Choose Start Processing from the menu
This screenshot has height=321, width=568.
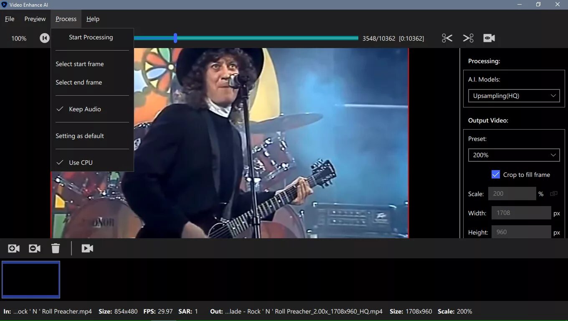click(x=92, y=37)
